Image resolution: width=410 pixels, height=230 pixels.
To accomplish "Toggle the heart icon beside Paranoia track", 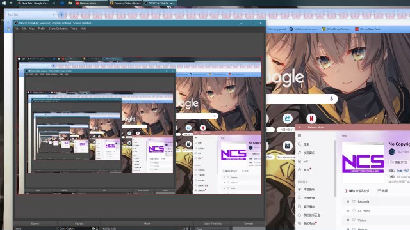I will click(354, 201).
